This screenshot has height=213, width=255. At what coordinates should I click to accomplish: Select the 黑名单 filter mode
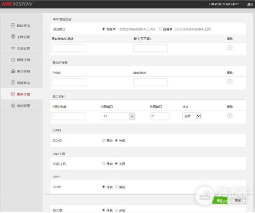click(x=104, y=29)
